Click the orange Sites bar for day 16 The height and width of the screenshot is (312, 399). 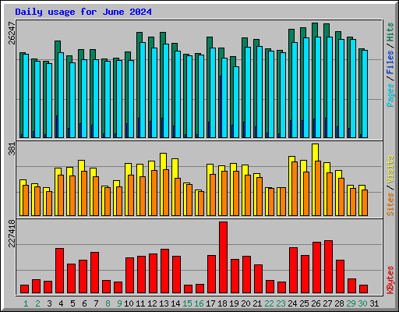coord(201,204)
